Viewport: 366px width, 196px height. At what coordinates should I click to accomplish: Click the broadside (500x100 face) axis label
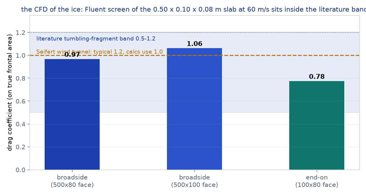point(195,181)
